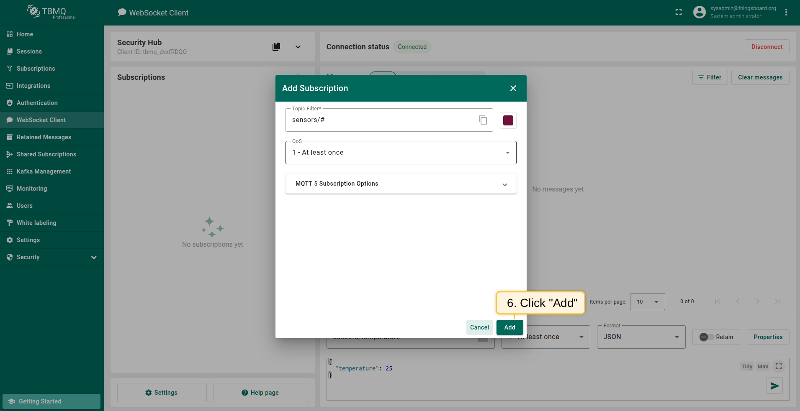The height and width of the screenshot is (411, 800).
Task: Go to Retained Messages in the sidebar
Action: [x=44, y=137]
